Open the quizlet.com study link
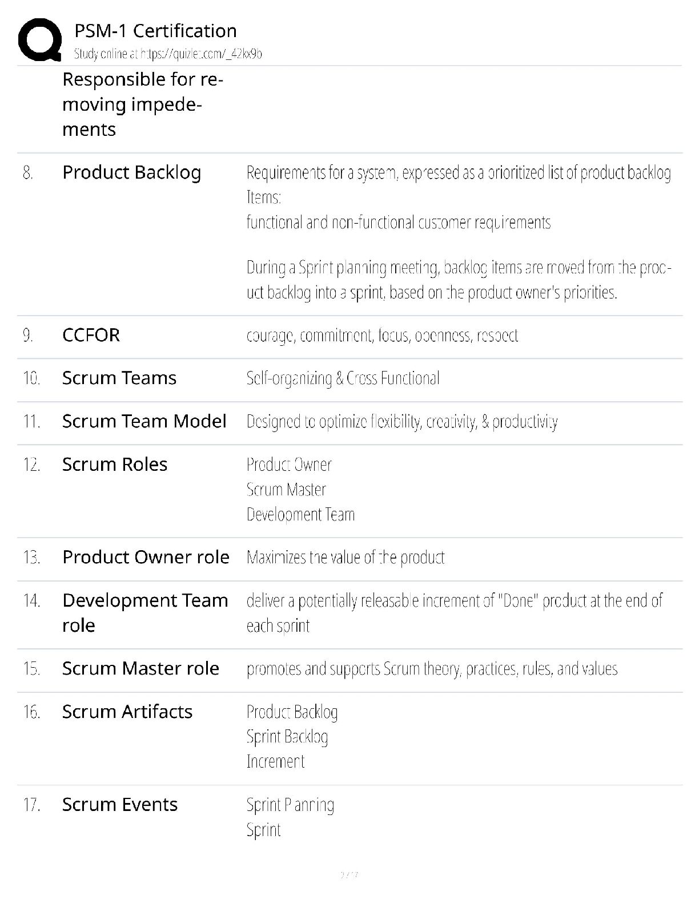This screenshot has width=699, height=904. pyautogui.click(x=168, y=54)
